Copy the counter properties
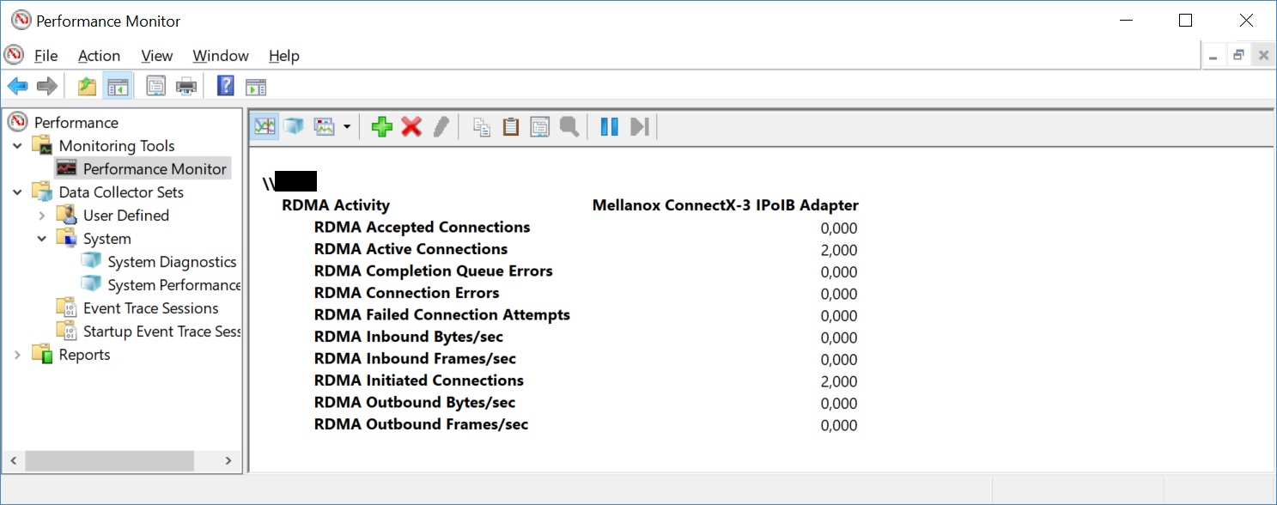This screenshot has height=505, width=1277. [482, 125]
